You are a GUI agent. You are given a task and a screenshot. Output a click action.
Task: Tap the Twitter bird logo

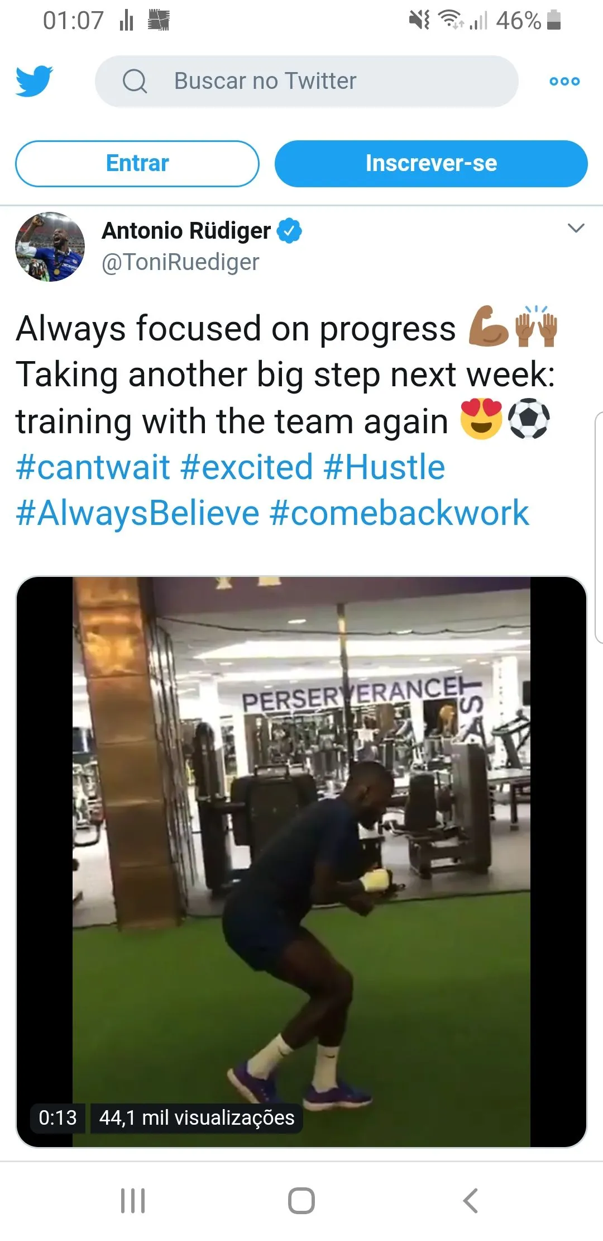34,81
